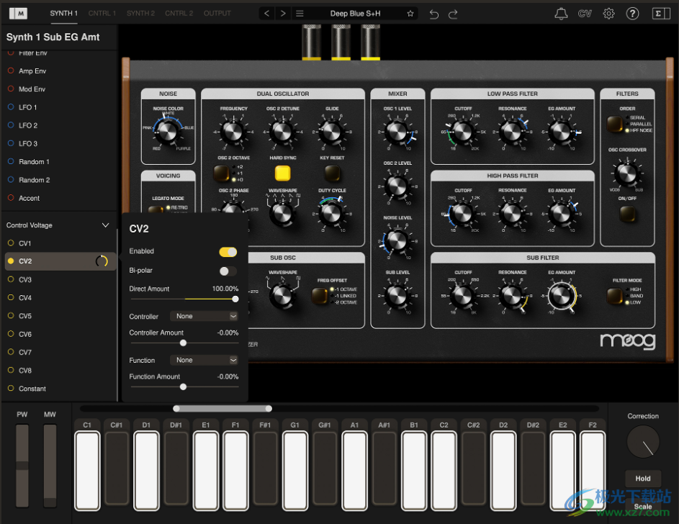Collapse the Control Voltage section chevron
679x524 pixels.
point(105,225)
